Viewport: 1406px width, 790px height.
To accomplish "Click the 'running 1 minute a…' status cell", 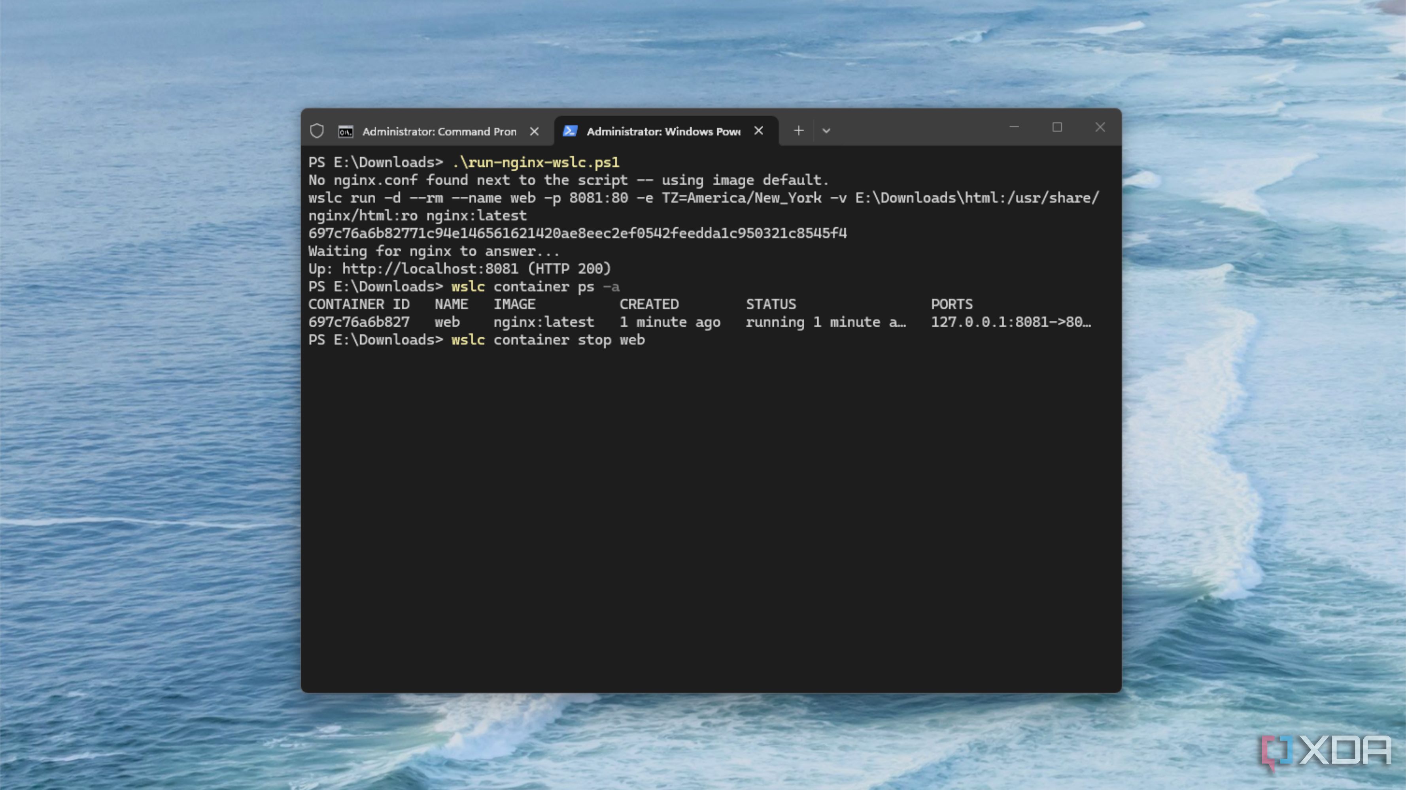I will (826, 322).
